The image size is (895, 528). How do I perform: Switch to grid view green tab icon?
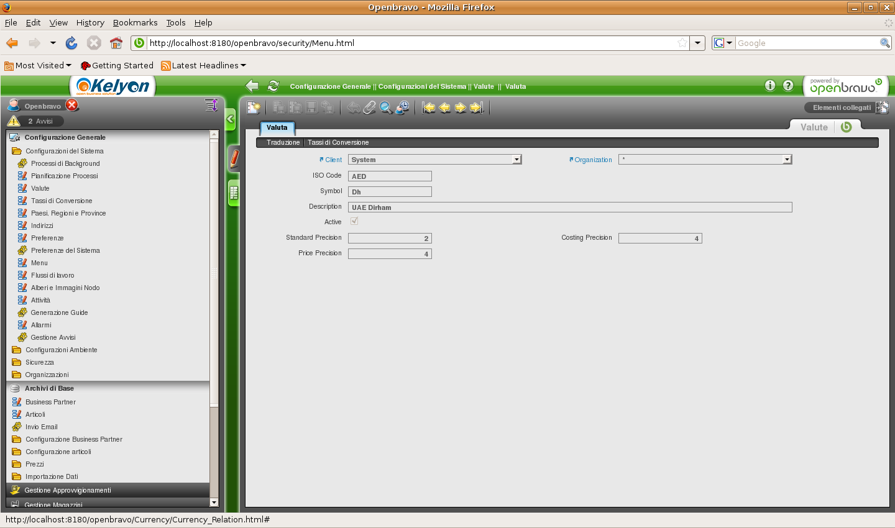point(234,193)
